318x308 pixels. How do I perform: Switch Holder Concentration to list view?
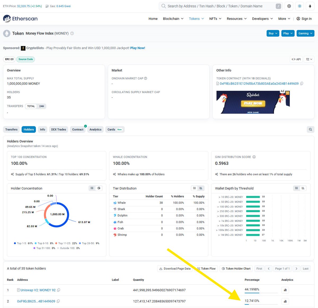(x=92, y=188)
